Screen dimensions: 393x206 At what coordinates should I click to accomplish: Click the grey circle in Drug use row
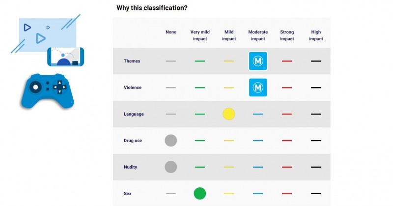click(x=170, y=141)
